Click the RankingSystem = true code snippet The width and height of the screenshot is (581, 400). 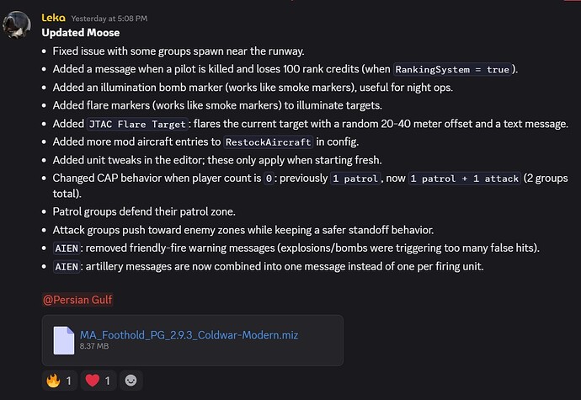(x=451, y=69)
